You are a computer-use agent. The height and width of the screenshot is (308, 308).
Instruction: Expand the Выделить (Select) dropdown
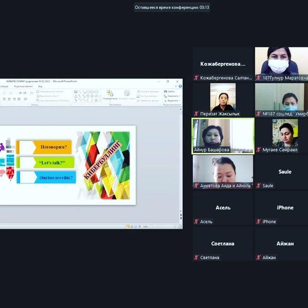point(173,100)
